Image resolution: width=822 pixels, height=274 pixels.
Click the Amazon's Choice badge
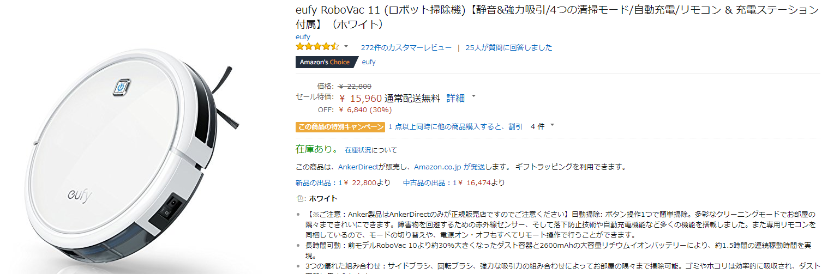click(325, 62)
